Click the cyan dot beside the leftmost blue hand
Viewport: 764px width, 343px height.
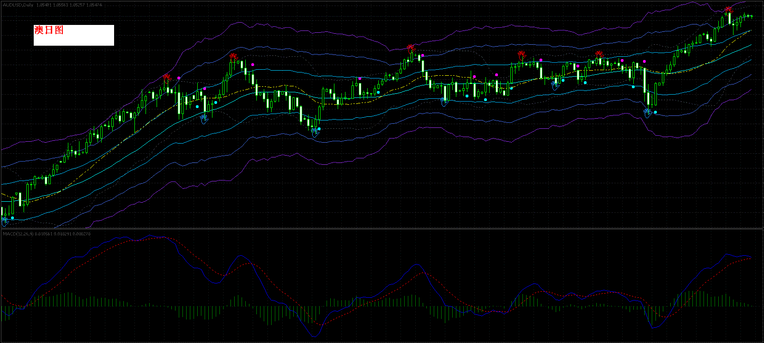[x=12, y=218]
